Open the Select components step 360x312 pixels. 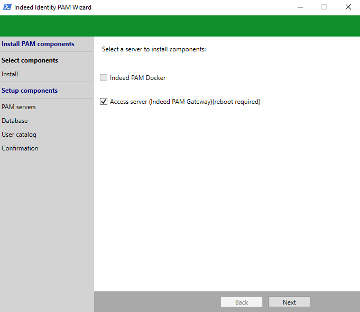click(x=30, y=60)
